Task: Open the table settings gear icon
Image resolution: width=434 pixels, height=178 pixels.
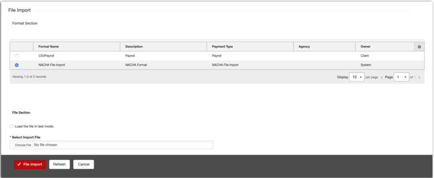Action: [x=419, y=47]
